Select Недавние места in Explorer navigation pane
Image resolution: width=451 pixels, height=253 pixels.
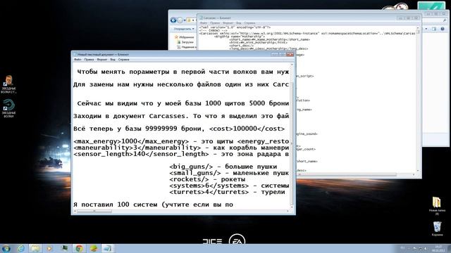(187, 47)
